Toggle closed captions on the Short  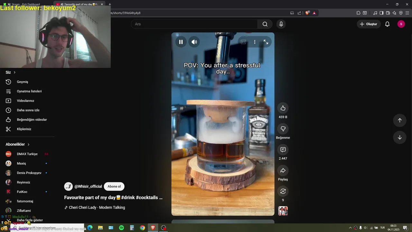pos(243,42)
